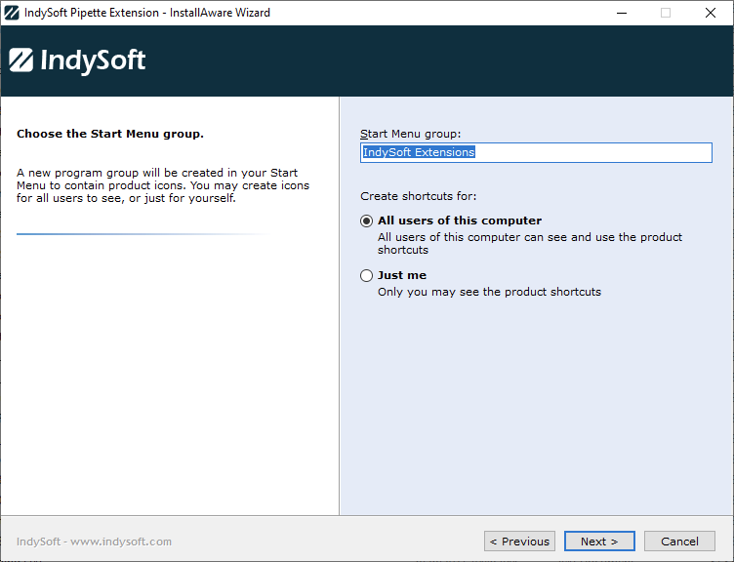Close the installer window with X
The width and height of the screenshot is (734, 562).
tap(711, 13)
